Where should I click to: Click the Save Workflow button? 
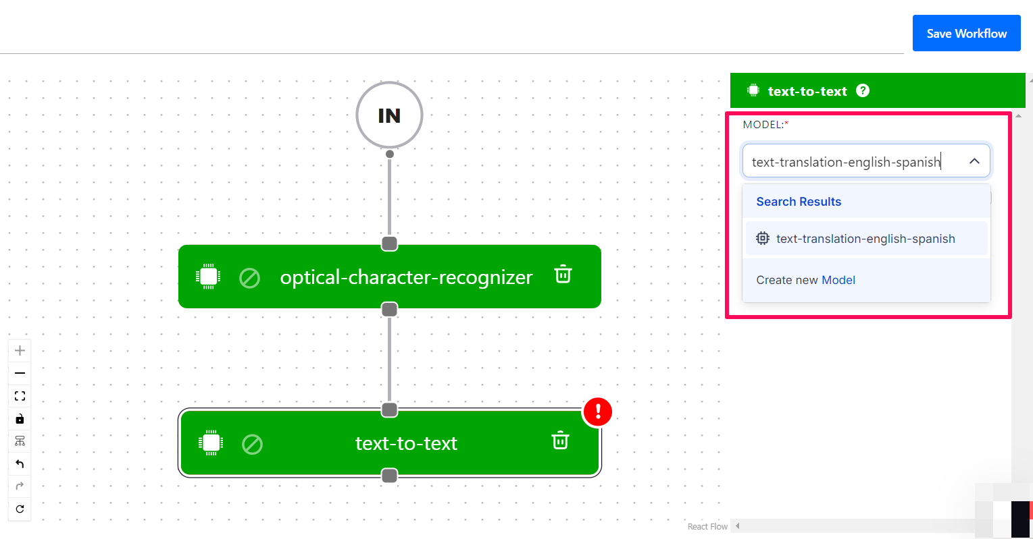click(966, 33)
